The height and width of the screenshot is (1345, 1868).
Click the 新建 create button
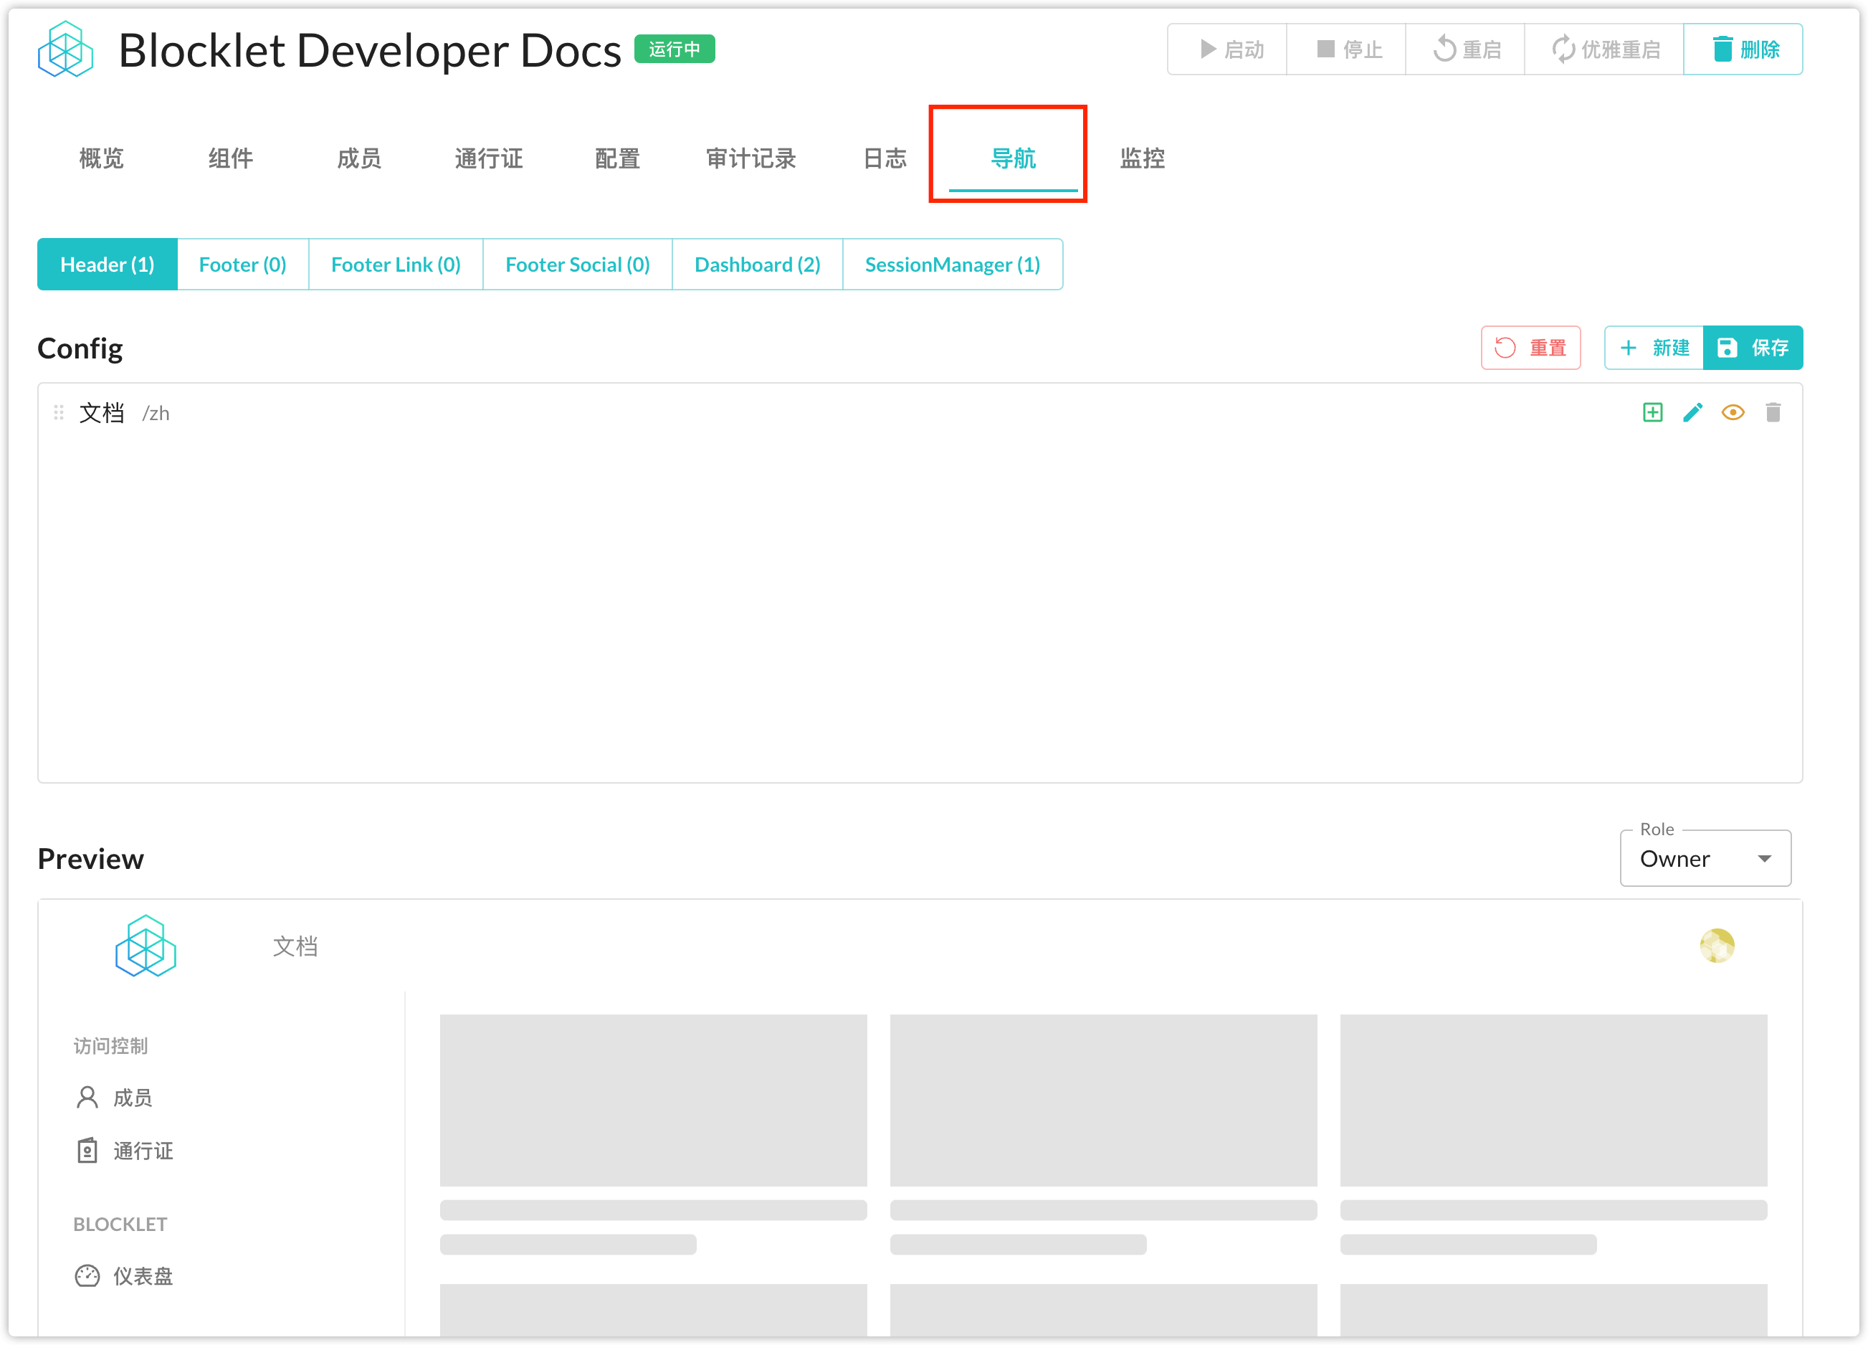pos(1654,348)
